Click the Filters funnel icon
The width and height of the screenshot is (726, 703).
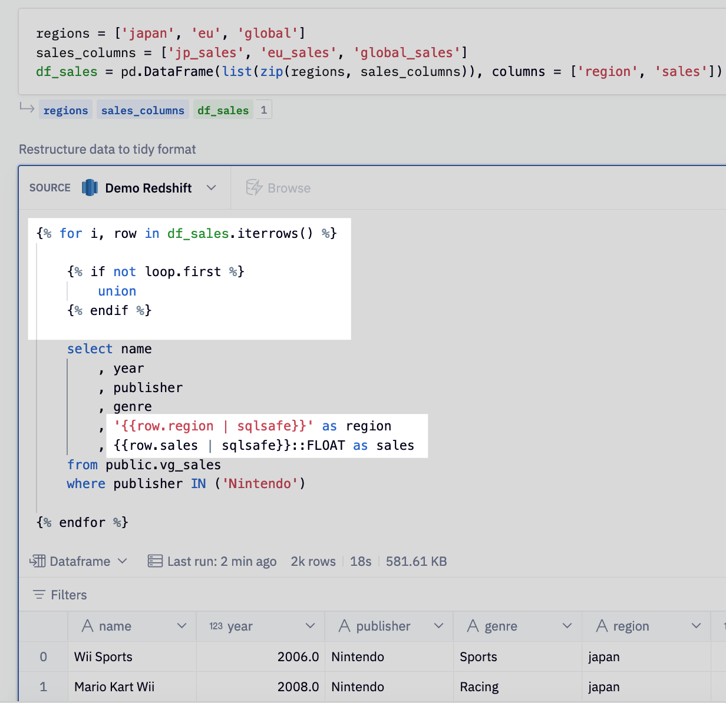(39, 595)
